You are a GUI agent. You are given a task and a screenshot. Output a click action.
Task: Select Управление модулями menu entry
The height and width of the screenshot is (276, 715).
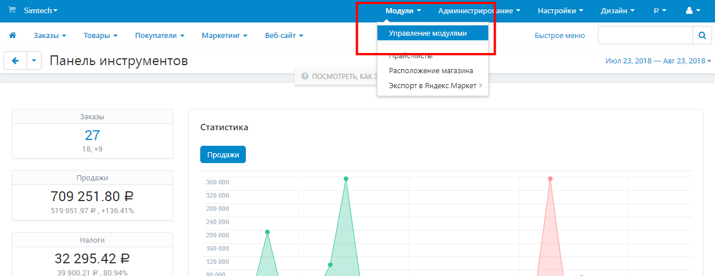coord(433,33)
